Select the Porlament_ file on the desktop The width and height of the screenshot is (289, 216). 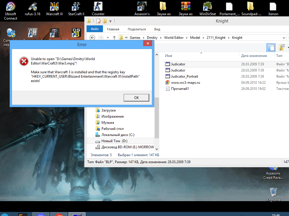coord(229,9)
